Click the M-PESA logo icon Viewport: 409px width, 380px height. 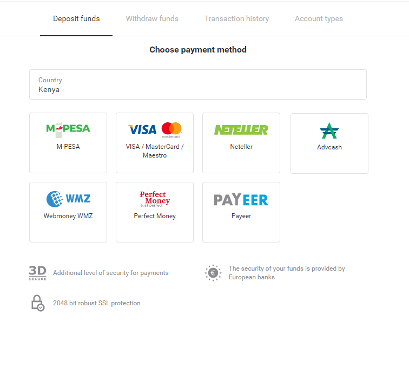[x=68, y=129]
